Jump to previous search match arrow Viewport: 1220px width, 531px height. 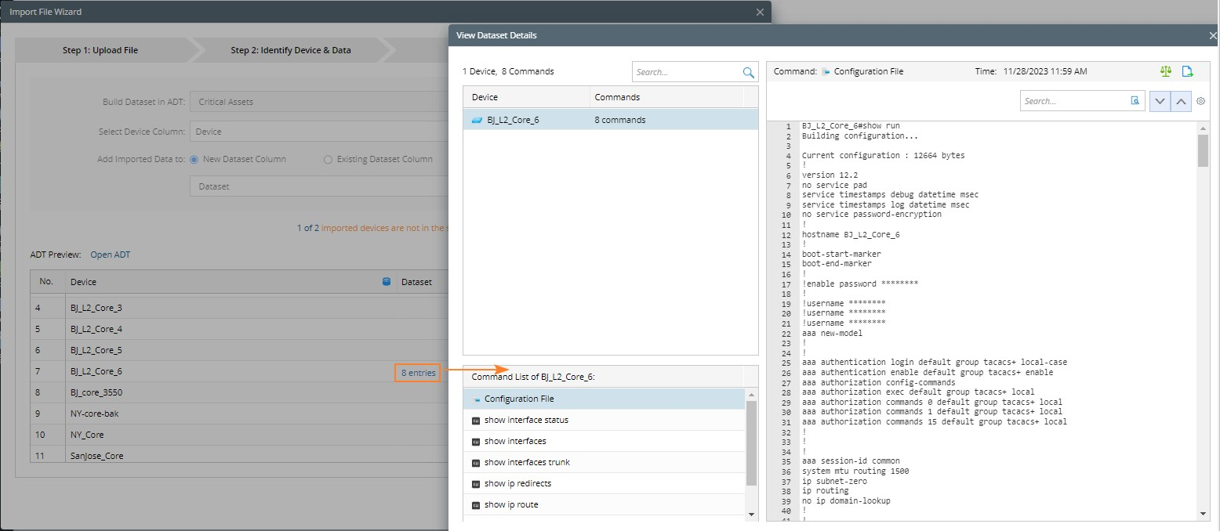click(x=1181, y=101)
